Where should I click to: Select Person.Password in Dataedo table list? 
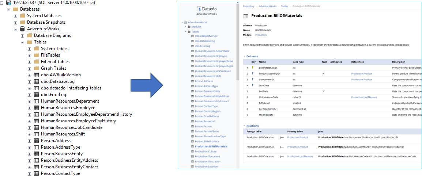coord(204,121)
